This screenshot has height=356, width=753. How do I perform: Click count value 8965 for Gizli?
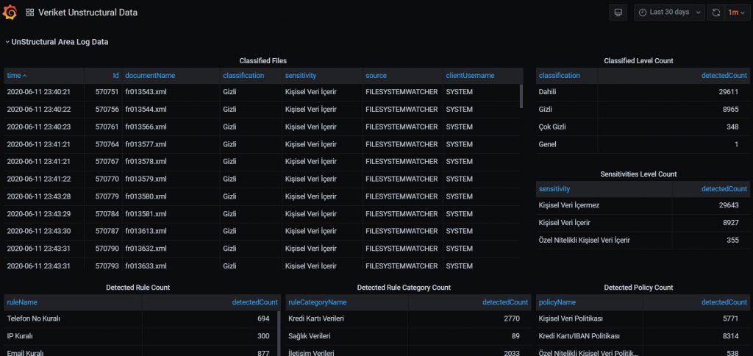tap(730, 109)
